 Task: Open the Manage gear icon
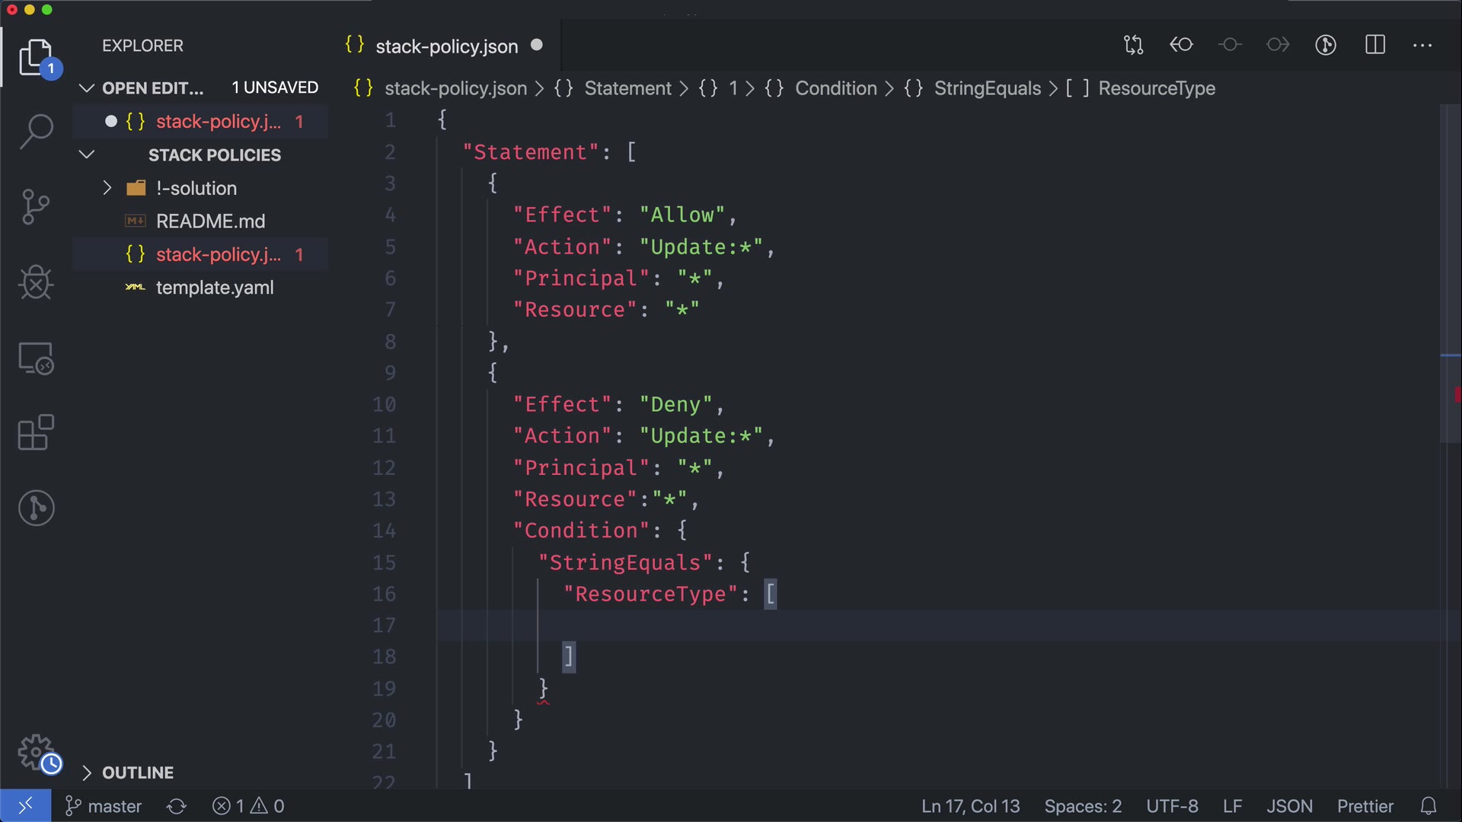[x=36, y=753]
